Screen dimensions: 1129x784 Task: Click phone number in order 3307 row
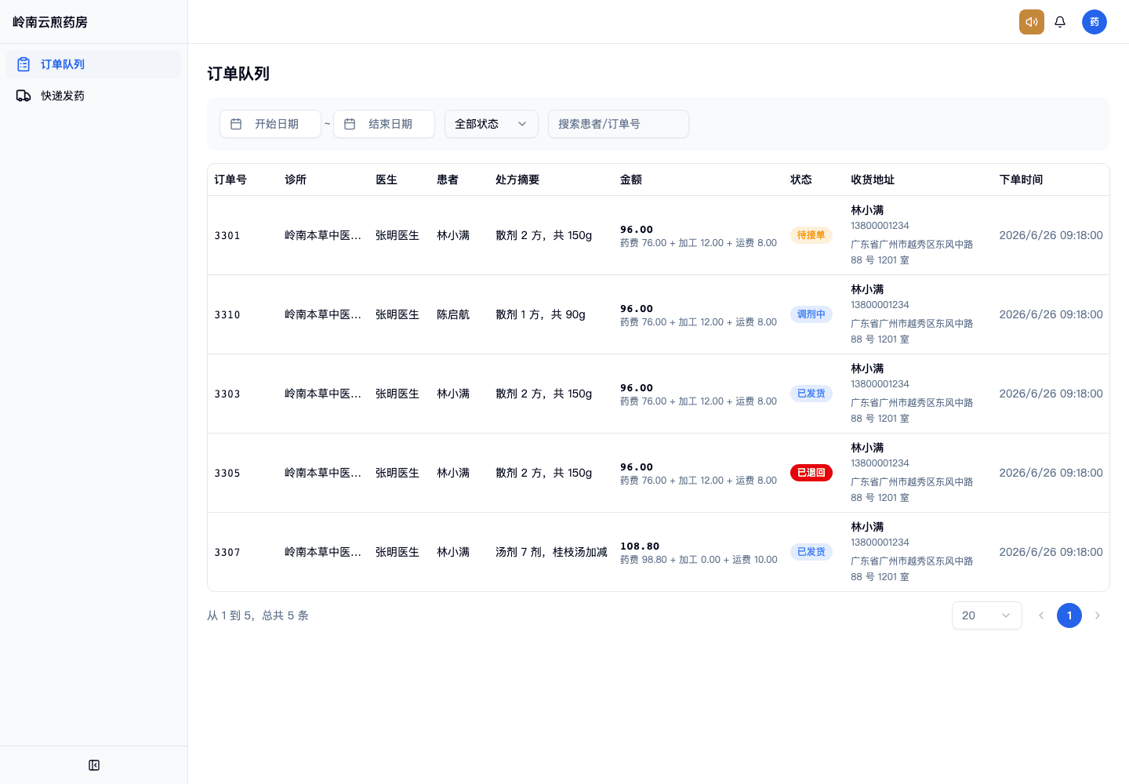(x=880, y=543)
